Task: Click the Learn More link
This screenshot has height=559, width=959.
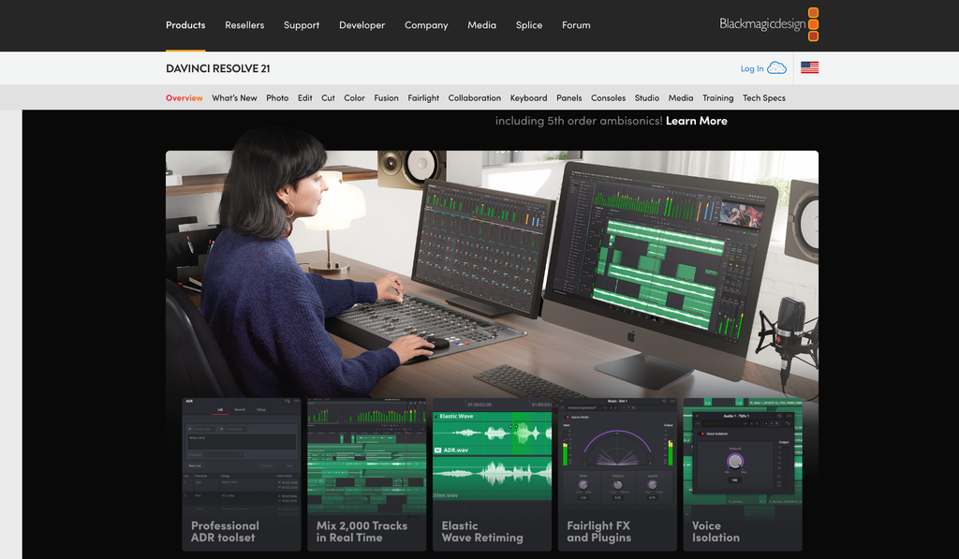Action: point(697,121)
